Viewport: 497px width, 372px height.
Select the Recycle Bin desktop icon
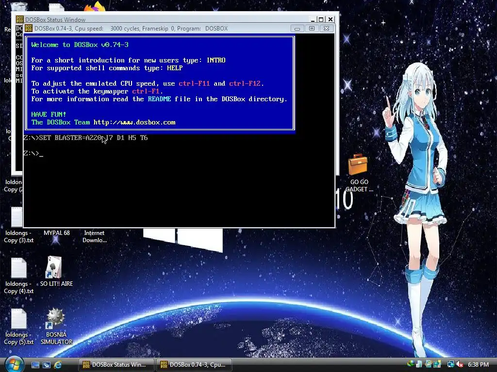click(x=18, y=7)
